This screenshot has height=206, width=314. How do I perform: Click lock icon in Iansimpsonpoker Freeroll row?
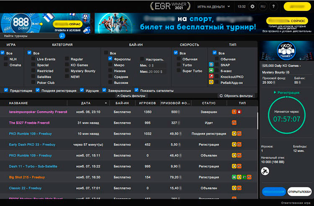[239, 112]
